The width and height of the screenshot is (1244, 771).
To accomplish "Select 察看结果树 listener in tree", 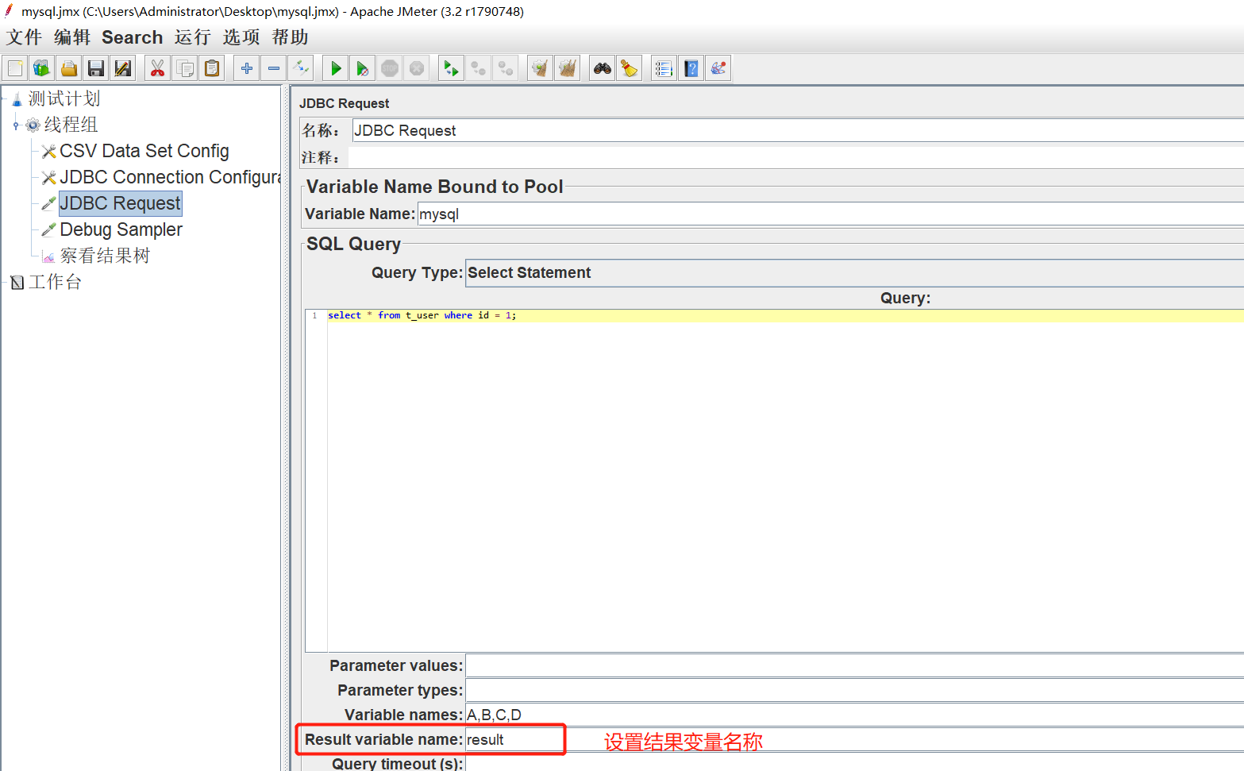I will [105, 256].
